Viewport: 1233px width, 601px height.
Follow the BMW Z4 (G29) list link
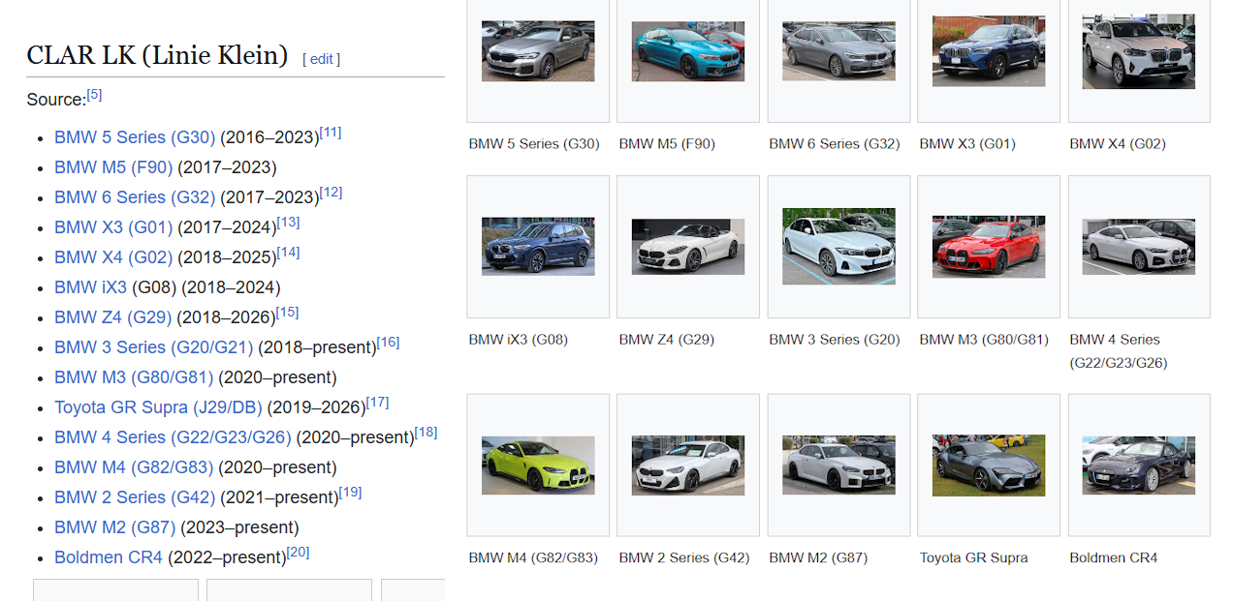pos(112,317)
